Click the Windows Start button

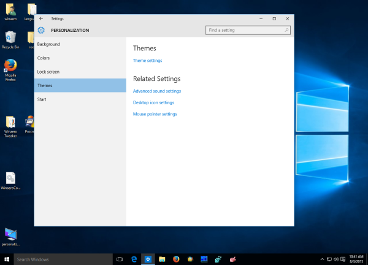coord(7,259)
